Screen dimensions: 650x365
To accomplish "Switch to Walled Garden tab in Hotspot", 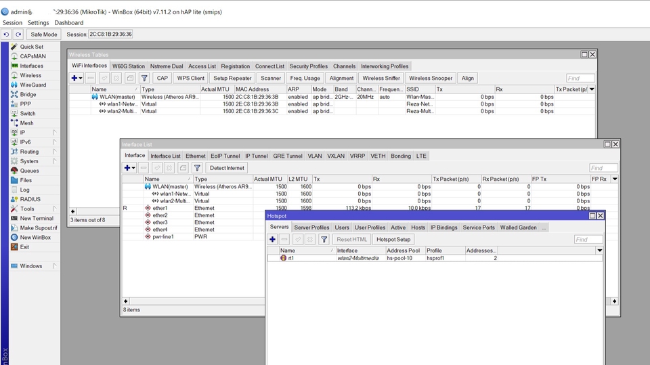I will [x=518, y=228].
